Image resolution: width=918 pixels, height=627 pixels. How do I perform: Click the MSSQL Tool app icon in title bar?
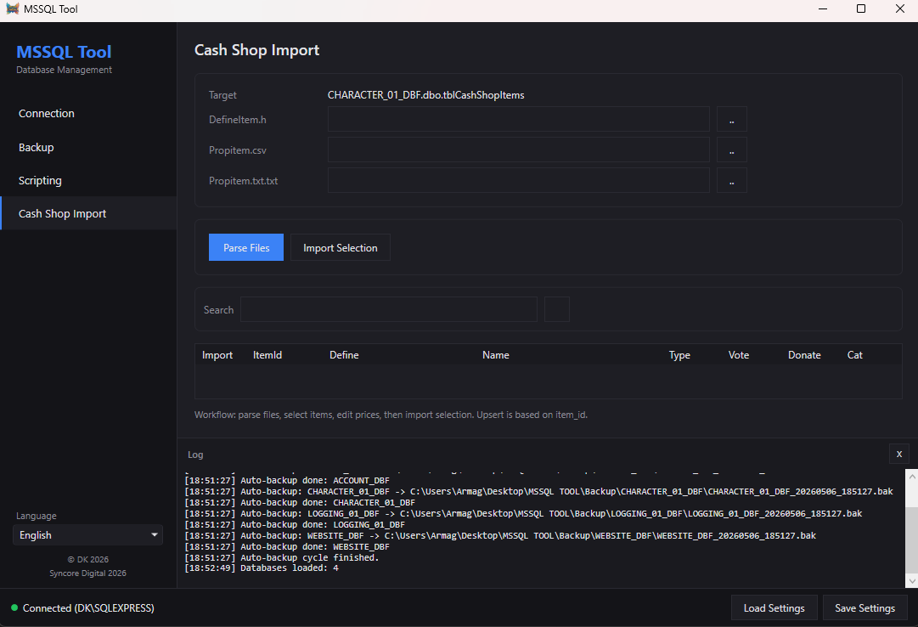(x=12, y=8)
